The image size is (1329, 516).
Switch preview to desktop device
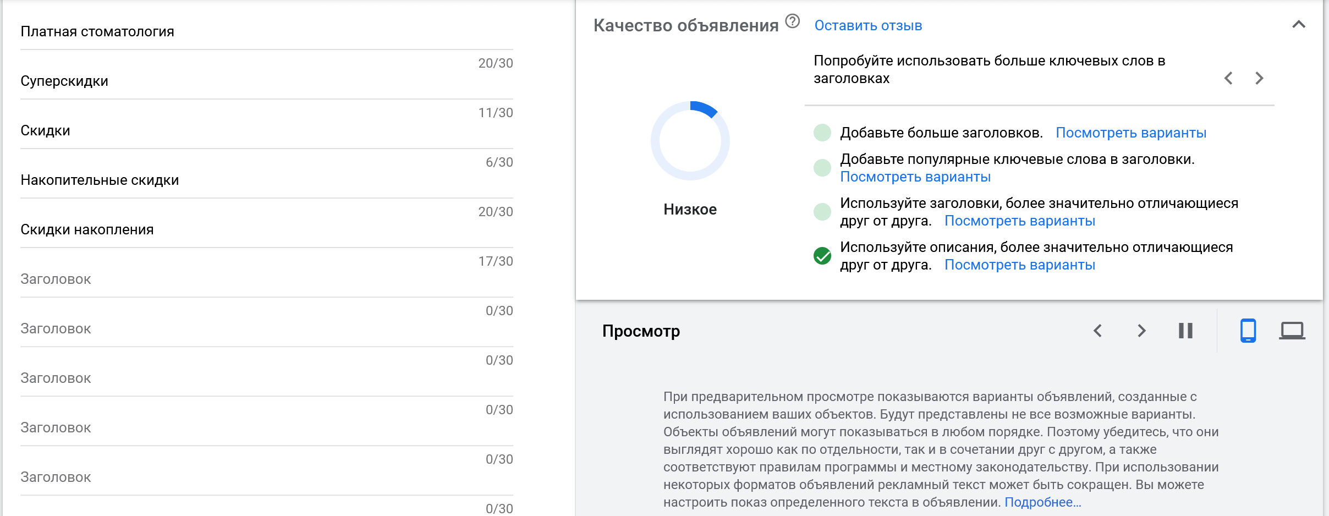1292,331
